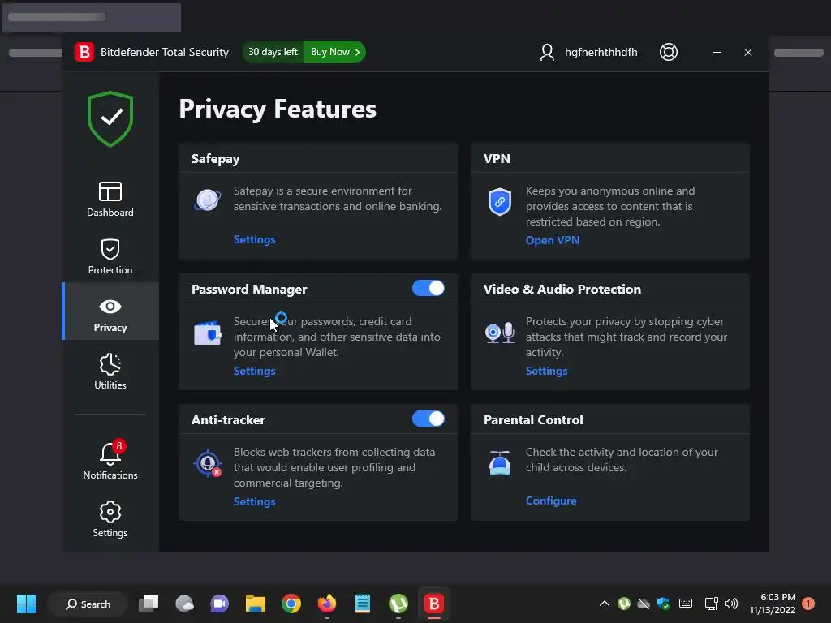Click the Anti-tracker target icon
The height and width of the screenshot is (623, 831).
click(207, 463)
